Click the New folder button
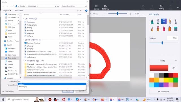Screen dimensions: 181x102 pos(19,10)
